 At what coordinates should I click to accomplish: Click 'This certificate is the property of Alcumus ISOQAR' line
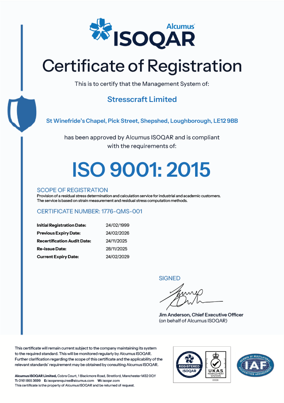click(74, 385)
